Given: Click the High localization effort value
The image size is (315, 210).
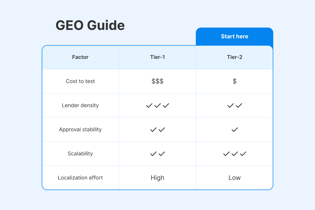Looking at the screenshot, I should (157, 178).
